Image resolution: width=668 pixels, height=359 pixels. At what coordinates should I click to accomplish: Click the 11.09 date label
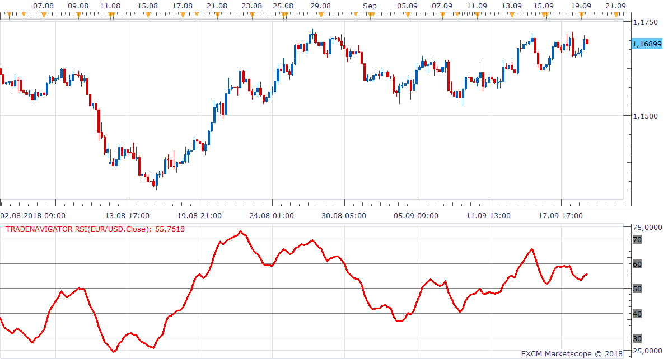[x=477, y=6]
